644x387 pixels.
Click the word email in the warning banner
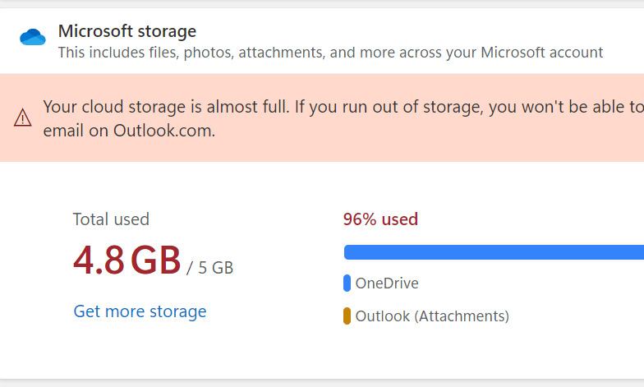tap(62, 130)
